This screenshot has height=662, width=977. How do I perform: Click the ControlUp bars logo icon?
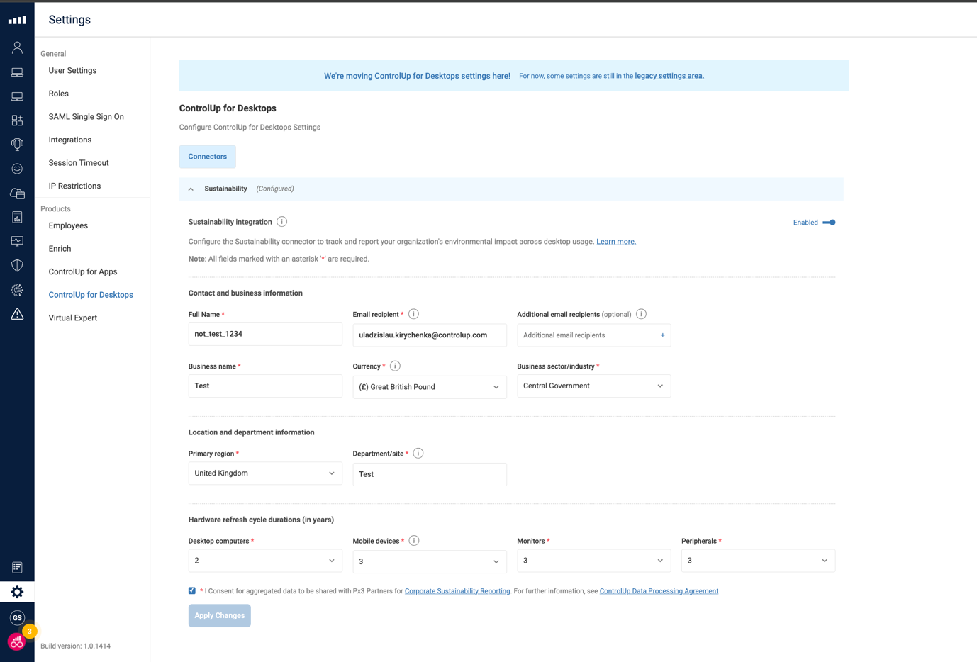point(17,20)
